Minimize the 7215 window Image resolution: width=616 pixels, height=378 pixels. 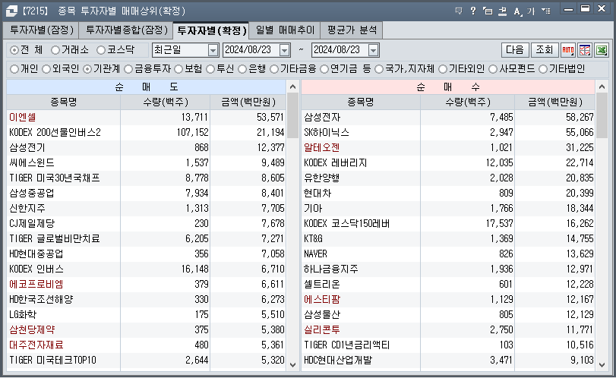568,9
